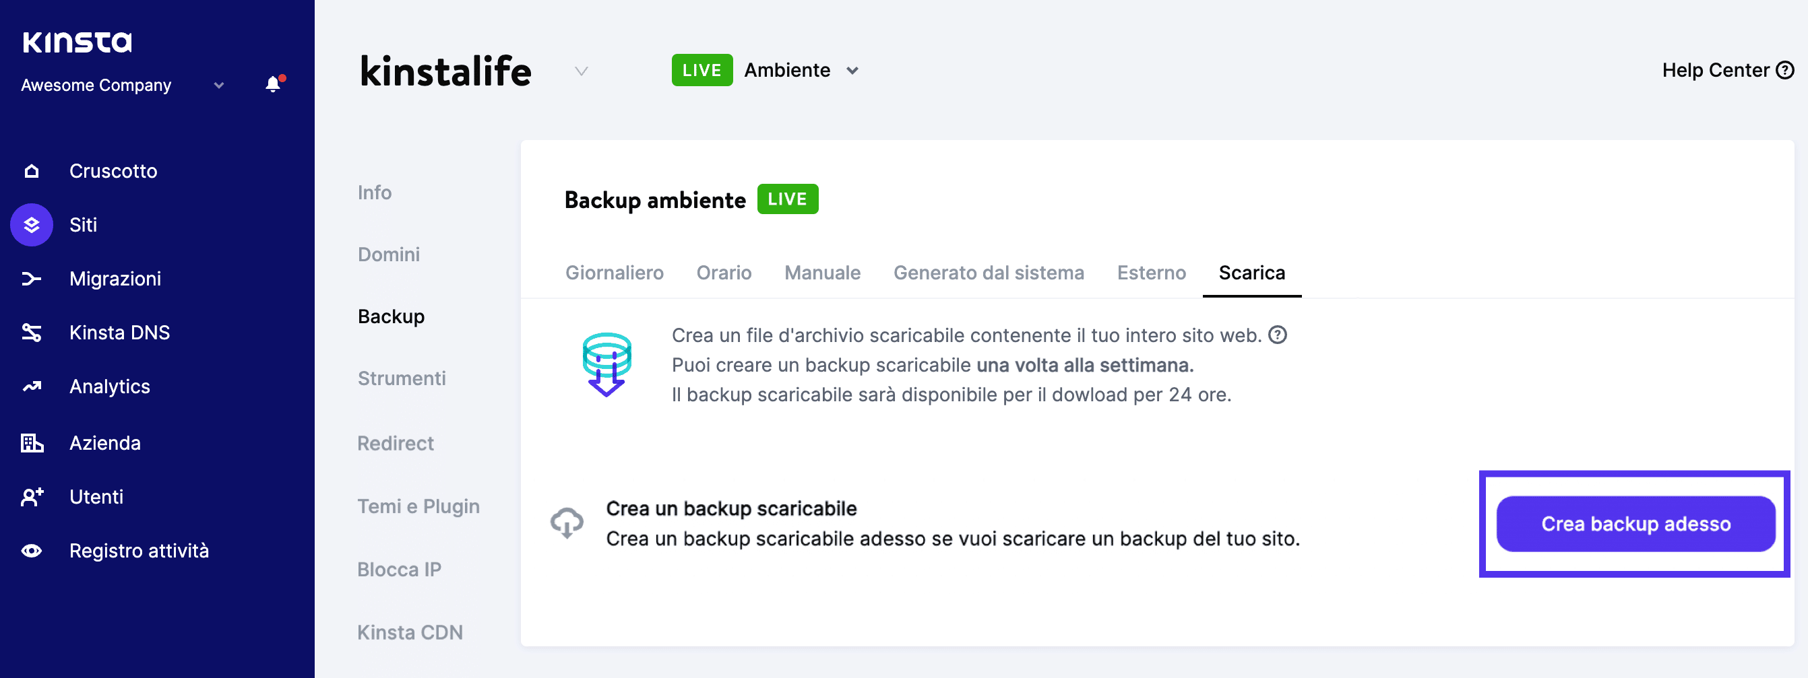The width and height of the screenshot is (1808, 678).
Task: Expand the Awesome Company selector
Action: (x=218, y=85)
